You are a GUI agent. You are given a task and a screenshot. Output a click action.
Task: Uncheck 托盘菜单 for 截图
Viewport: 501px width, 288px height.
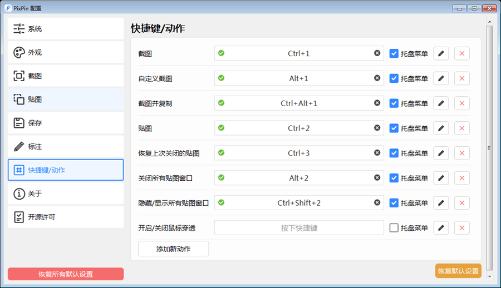point(394,53)
